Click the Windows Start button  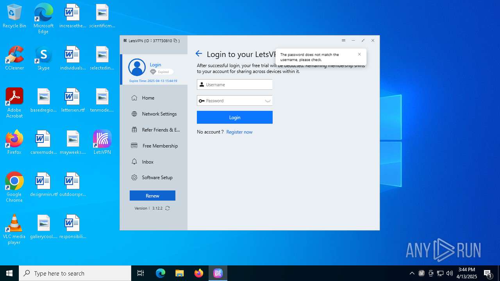pyautogui.click(x=9, y=273)
